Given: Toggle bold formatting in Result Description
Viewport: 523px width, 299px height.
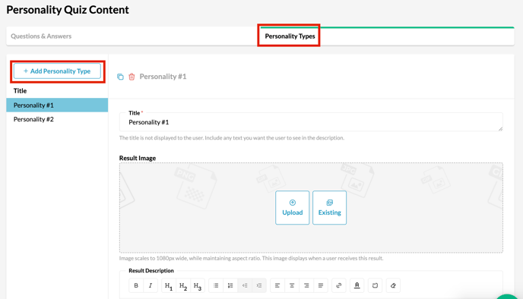Looking at the screenshot, I should [x=136, y=285].
